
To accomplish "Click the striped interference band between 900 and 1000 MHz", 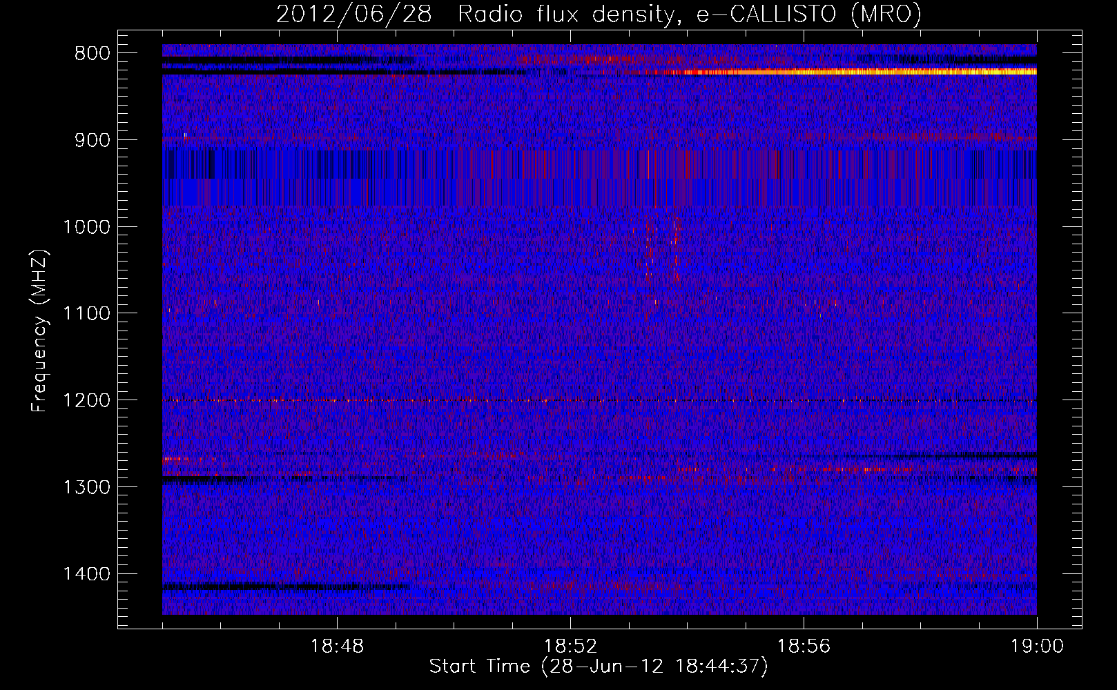I will [x=599, y=177].
